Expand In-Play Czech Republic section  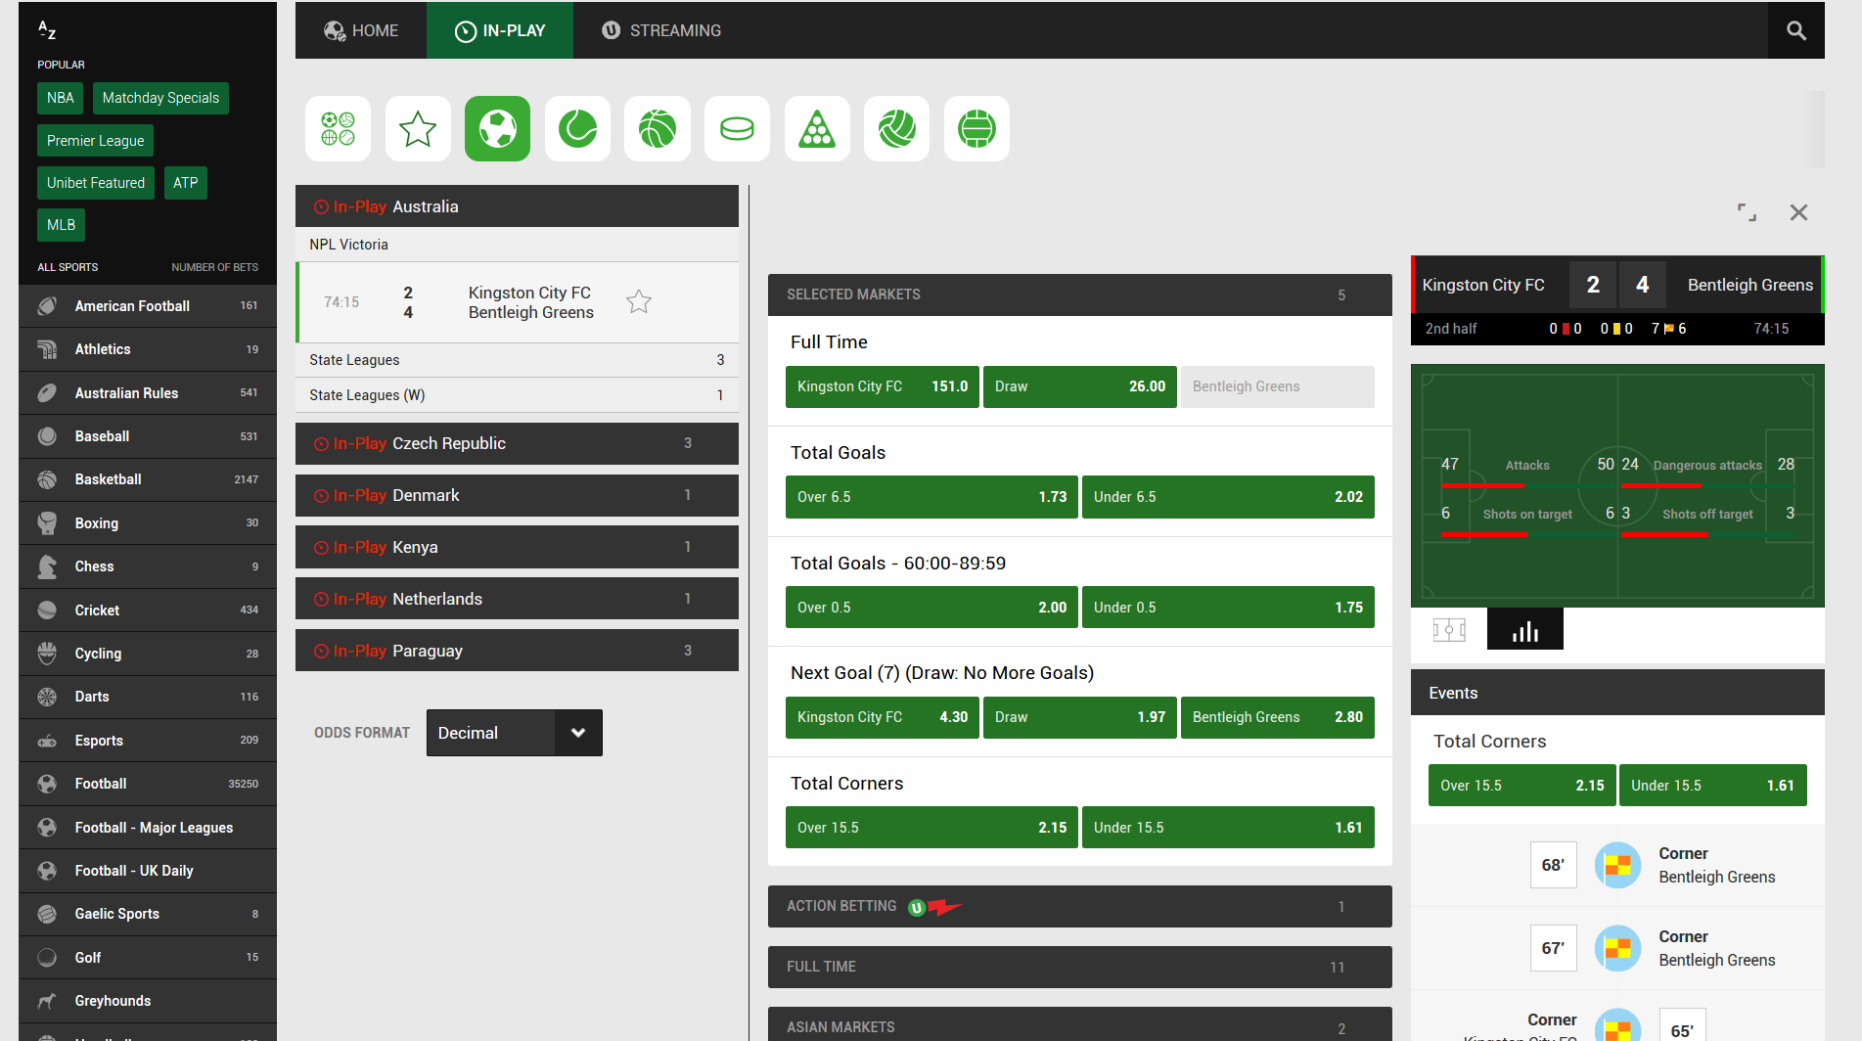point(517,443)
